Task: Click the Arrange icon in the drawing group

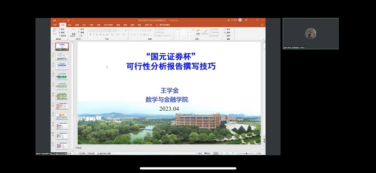Action: click(x=198, y=31)
